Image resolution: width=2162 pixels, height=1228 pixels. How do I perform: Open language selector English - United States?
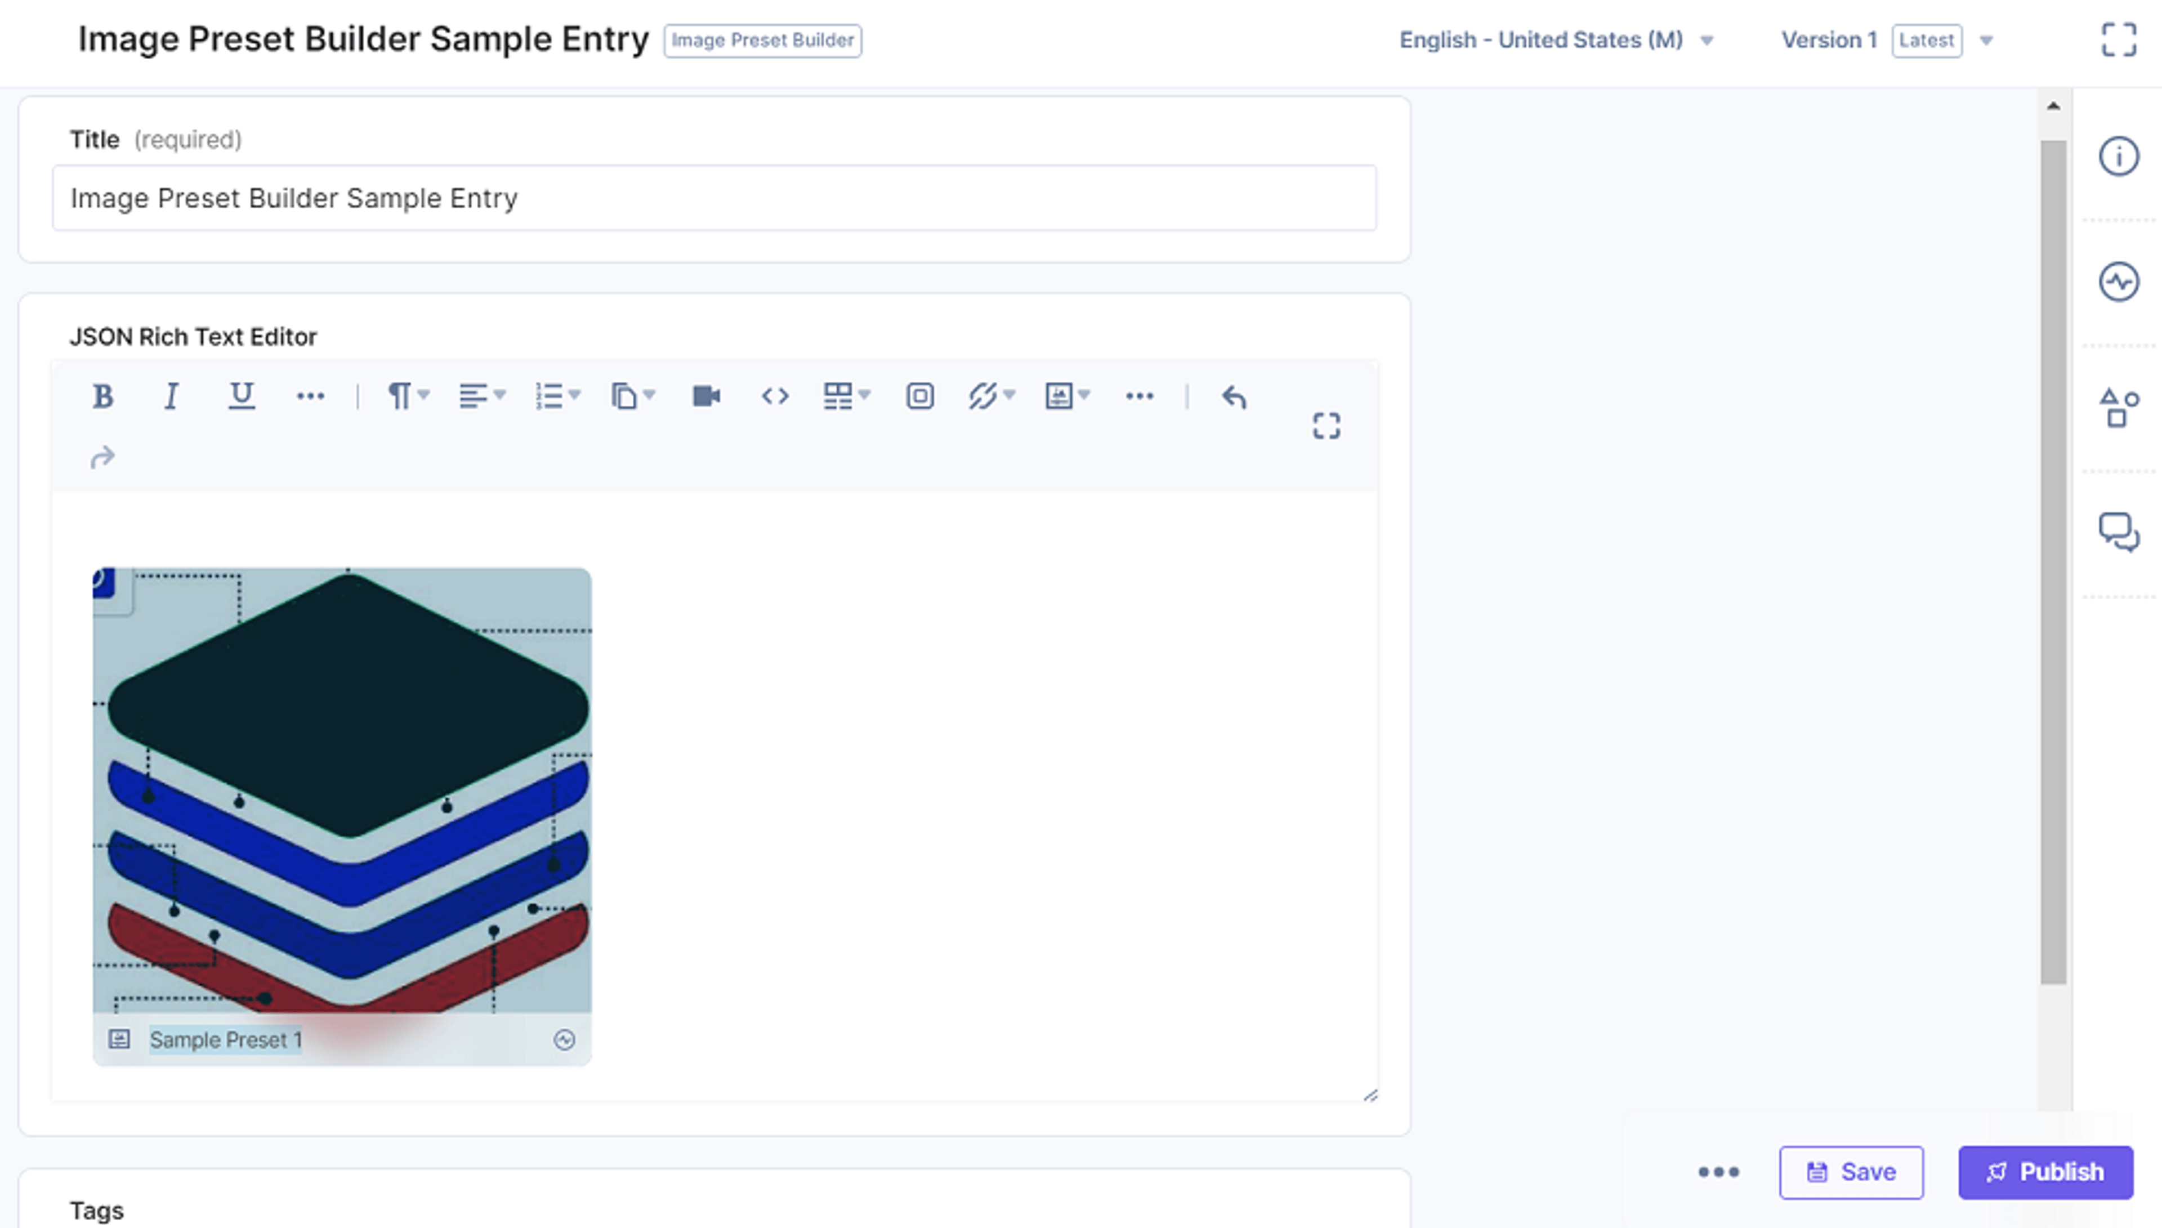tap(1556, 39)
